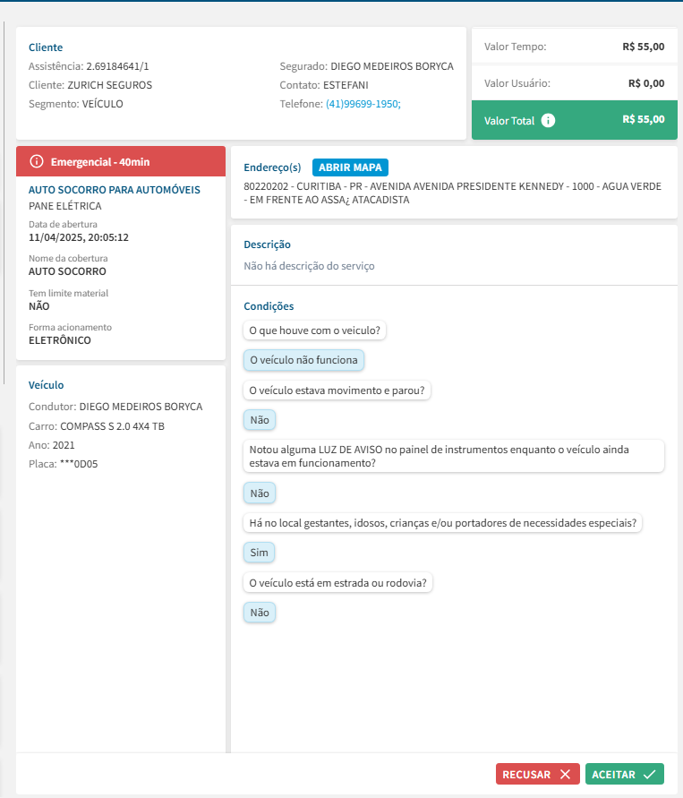Click 'O veículo estava movimento e parou?' question
This screenshot has height=798, width=683.
tap(337, 390)
